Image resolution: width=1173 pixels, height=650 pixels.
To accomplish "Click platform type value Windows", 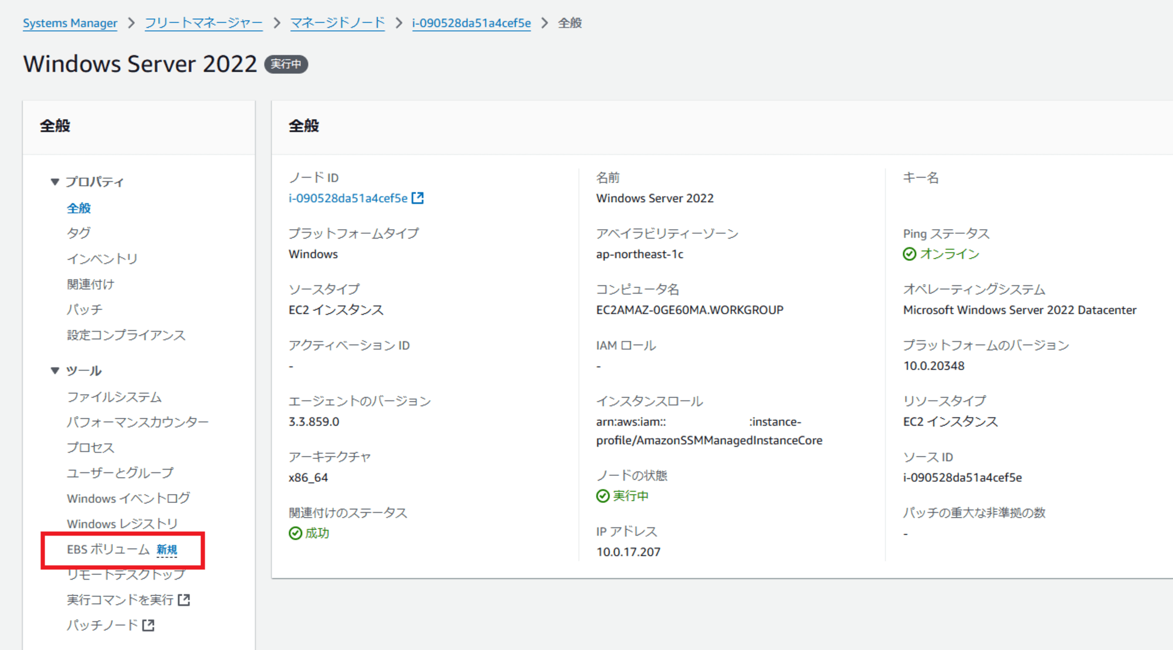I will pos(313,254).
